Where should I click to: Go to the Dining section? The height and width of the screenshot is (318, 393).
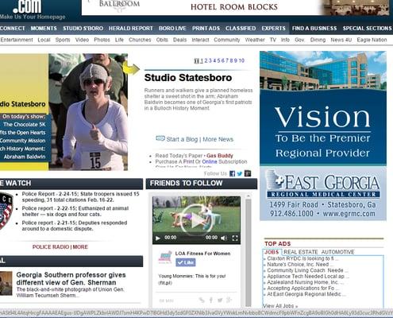coord(318,40)
